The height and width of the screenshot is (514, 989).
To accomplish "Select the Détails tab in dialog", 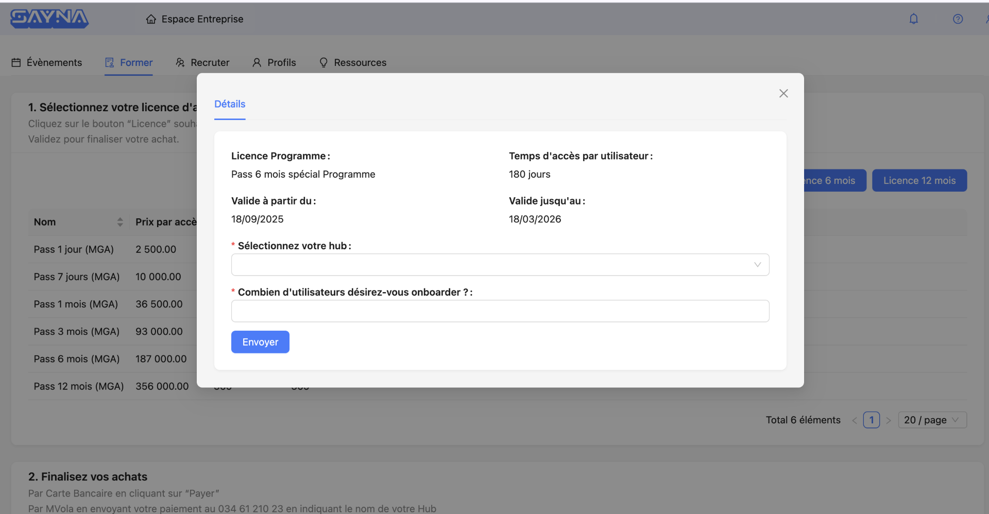I will [x=230, y=104].
